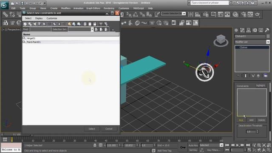This screenshot has width=272, height=153.
Task: Go to the end frame
Action: pyautogui.click(x=248, y=145)
